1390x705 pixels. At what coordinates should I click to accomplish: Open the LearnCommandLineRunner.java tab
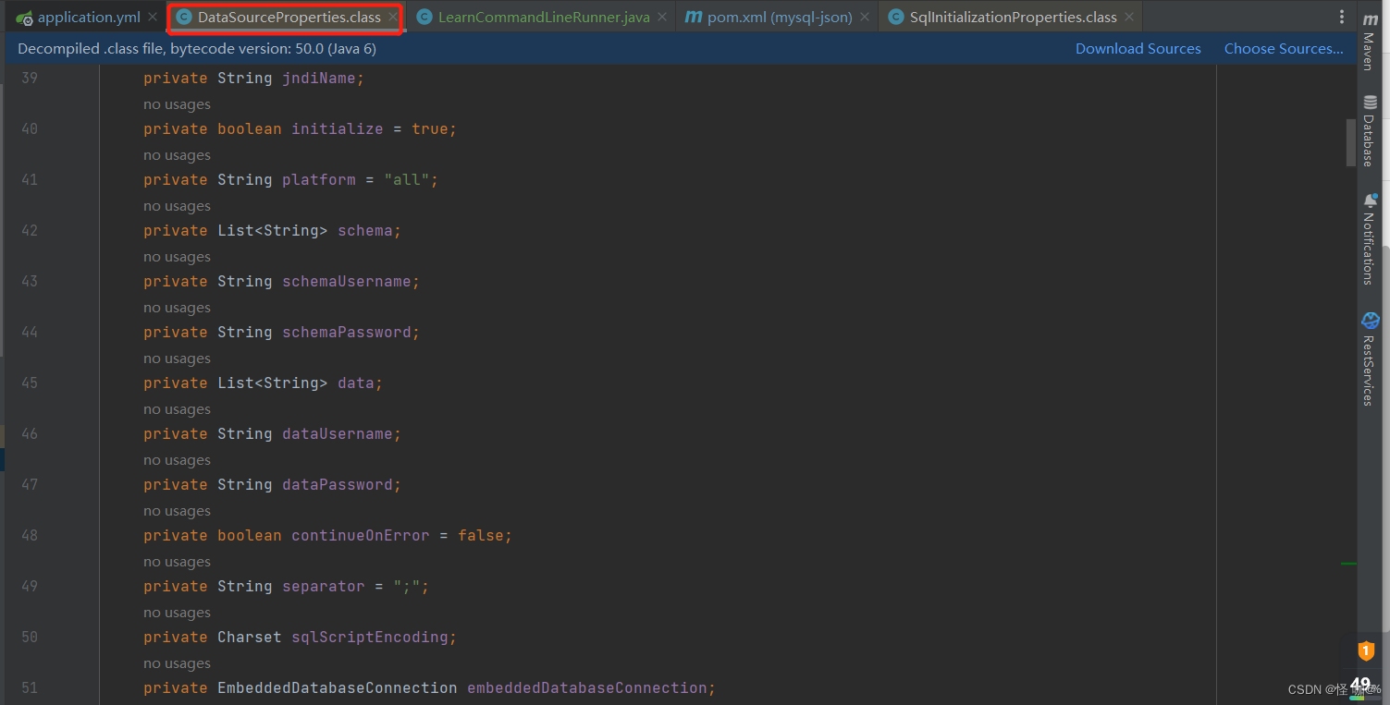(544, 18)
